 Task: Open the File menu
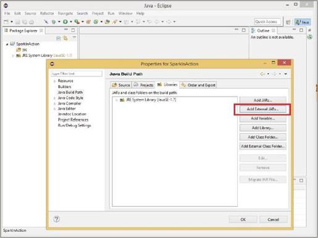pos(7,14)
